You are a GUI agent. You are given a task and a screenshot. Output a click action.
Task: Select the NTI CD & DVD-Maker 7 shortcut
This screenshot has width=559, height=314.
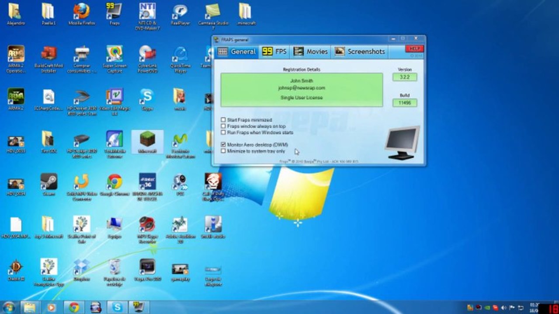(147, 16)
